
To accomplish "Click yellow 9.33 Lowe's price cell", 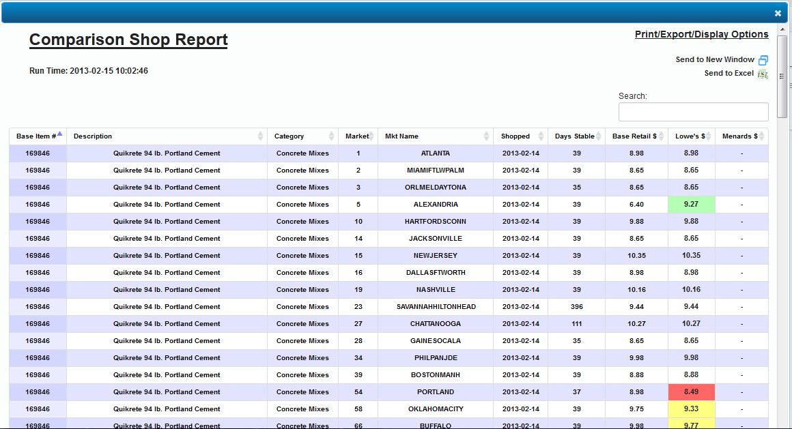I will click(x=691, y=409).
